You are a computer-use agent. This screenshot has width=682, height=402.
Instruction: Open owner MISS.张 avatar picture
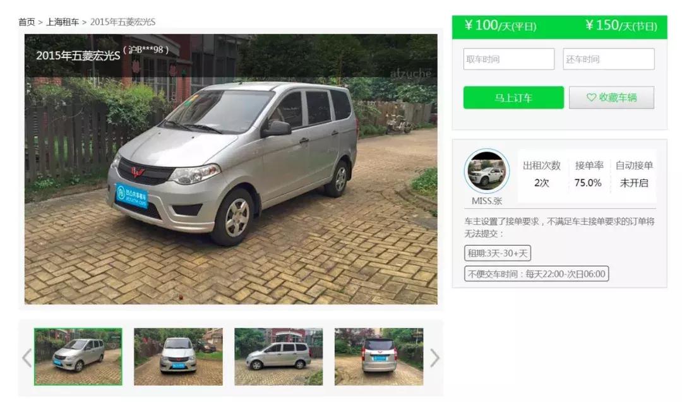pos(486,171)
